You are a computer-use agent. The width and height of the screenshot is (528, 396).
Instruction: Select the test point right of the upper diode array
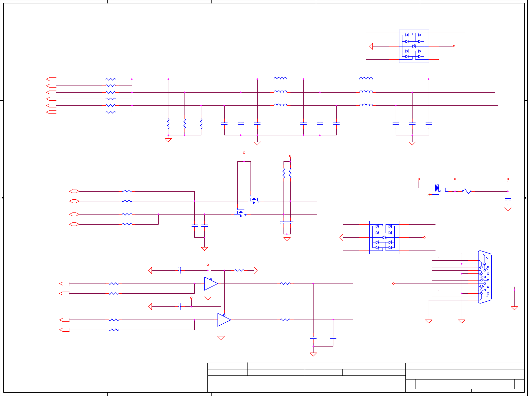454,46
